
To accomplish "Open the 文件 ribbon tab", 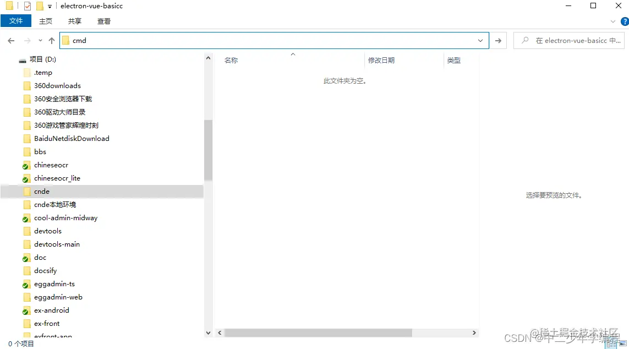I will 16,21.
